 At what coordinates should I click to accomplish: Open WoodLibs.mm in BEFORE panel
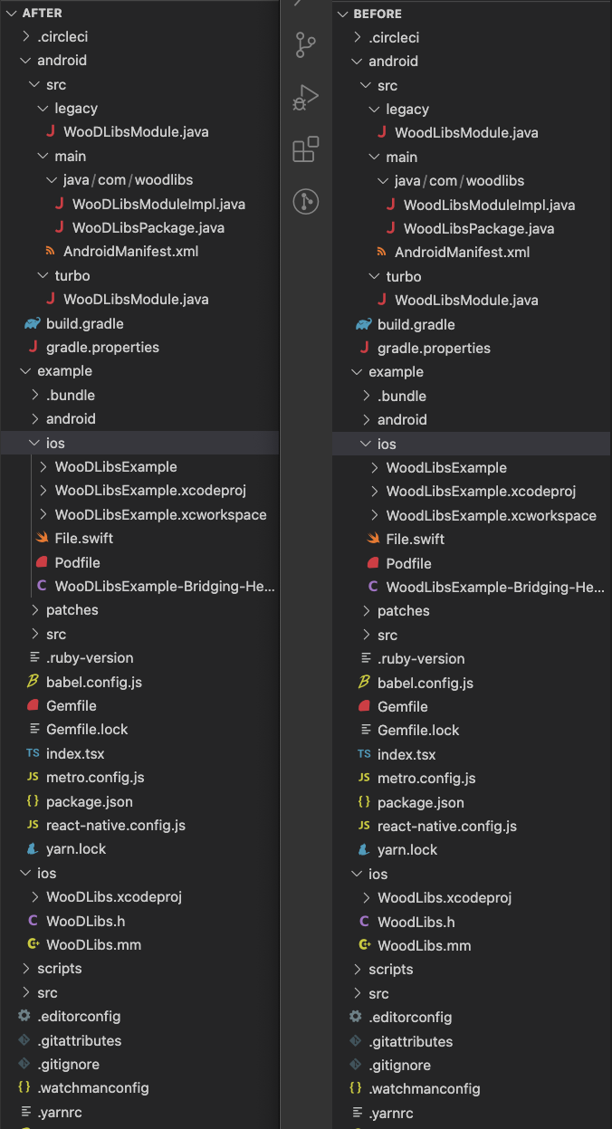click(424, 945)
